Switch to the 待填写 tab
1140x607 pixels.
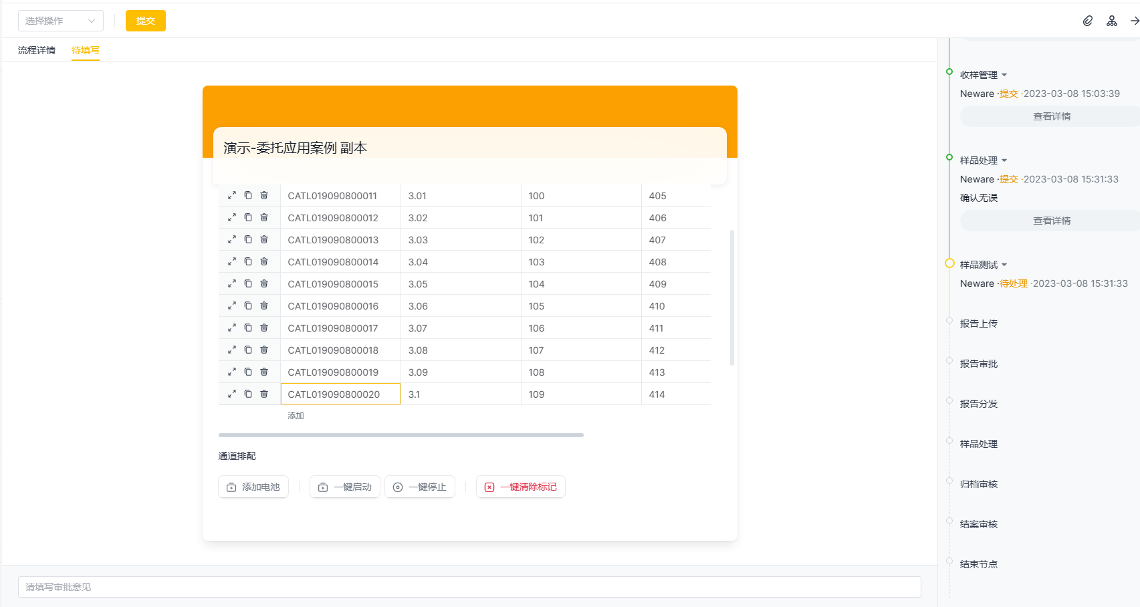tap(86, 50)
